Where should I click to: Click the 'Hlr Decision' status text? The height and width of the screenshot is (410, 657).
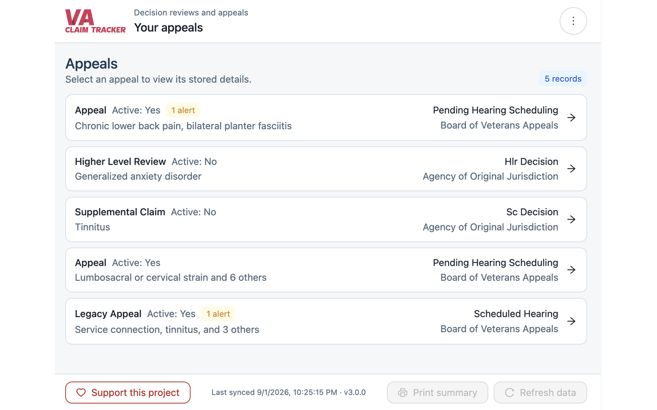tap(531, 161)
